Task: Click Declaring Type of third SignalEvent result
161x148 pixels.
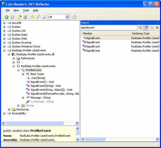Action: (x=145, y=47)
